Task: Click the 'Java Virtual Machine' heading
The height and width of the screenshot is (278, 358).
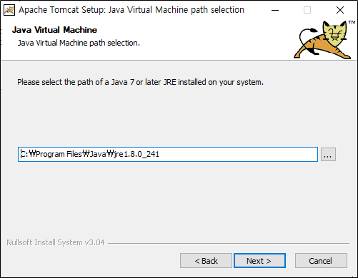Action: [54, 30]
